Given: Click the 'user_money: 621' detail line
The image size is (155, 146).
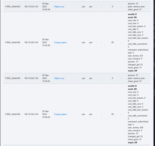Looking at the screenshot, I should [136, 56].
